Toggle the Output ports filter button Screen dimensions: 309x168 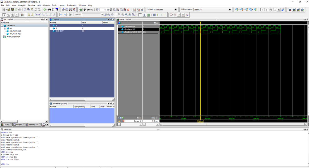(x=266, y=10)
